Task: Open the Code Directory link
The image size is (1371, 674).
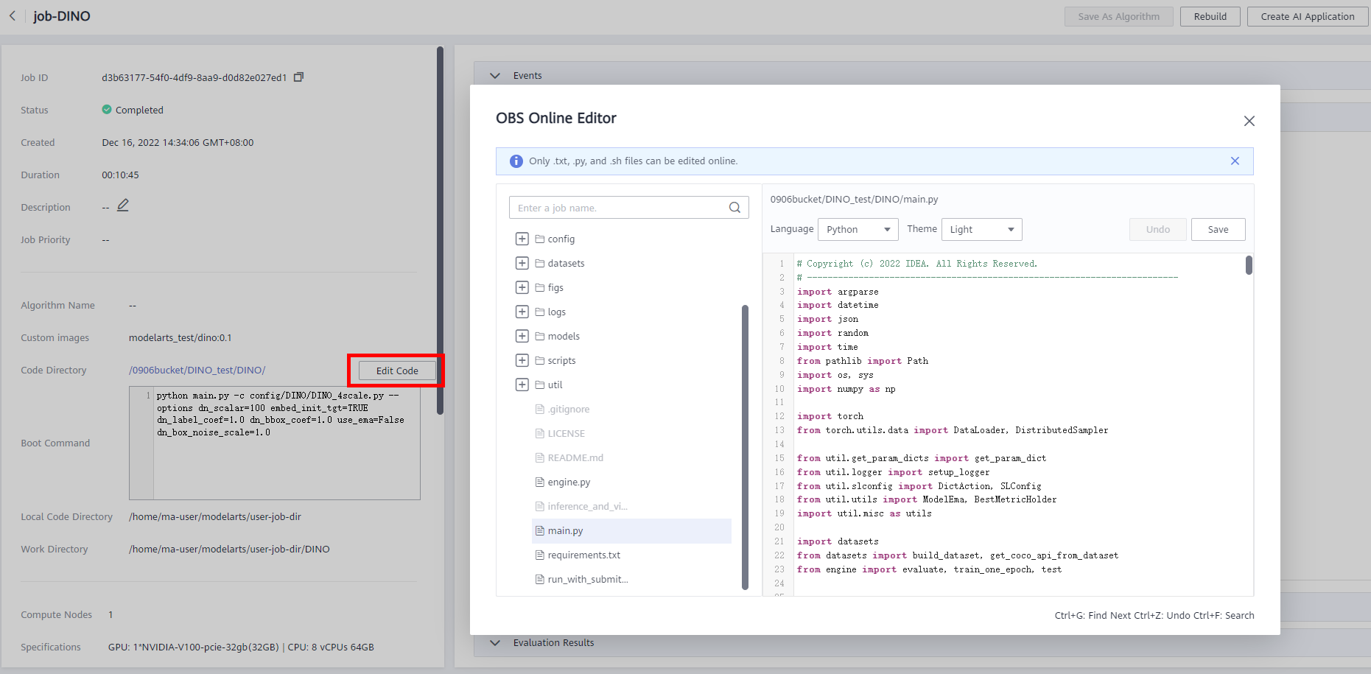Action: tap(197, 370)
